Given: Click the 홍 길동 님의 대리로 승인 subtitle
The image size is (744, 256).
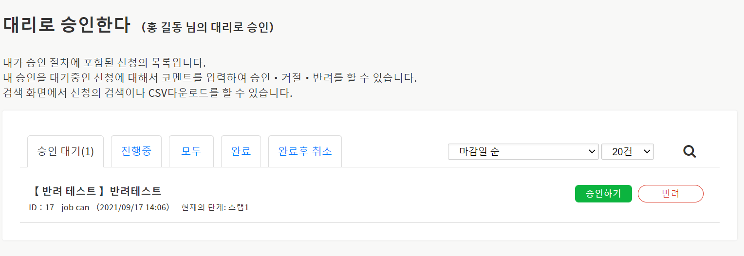Looking at the screenshot, I should [x=207, y=27].
